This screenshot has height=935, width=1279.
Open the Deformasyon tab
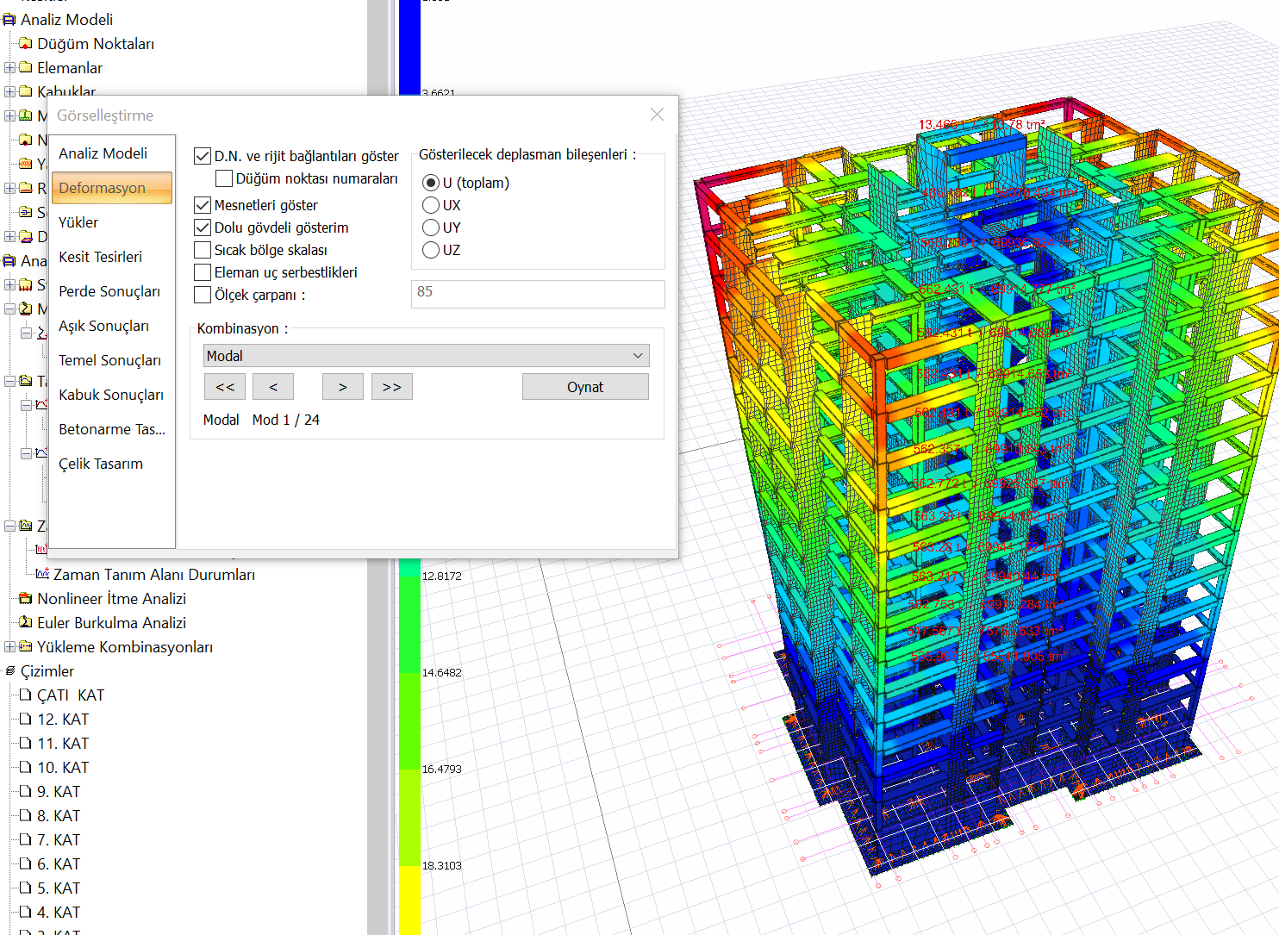(112, 188)
